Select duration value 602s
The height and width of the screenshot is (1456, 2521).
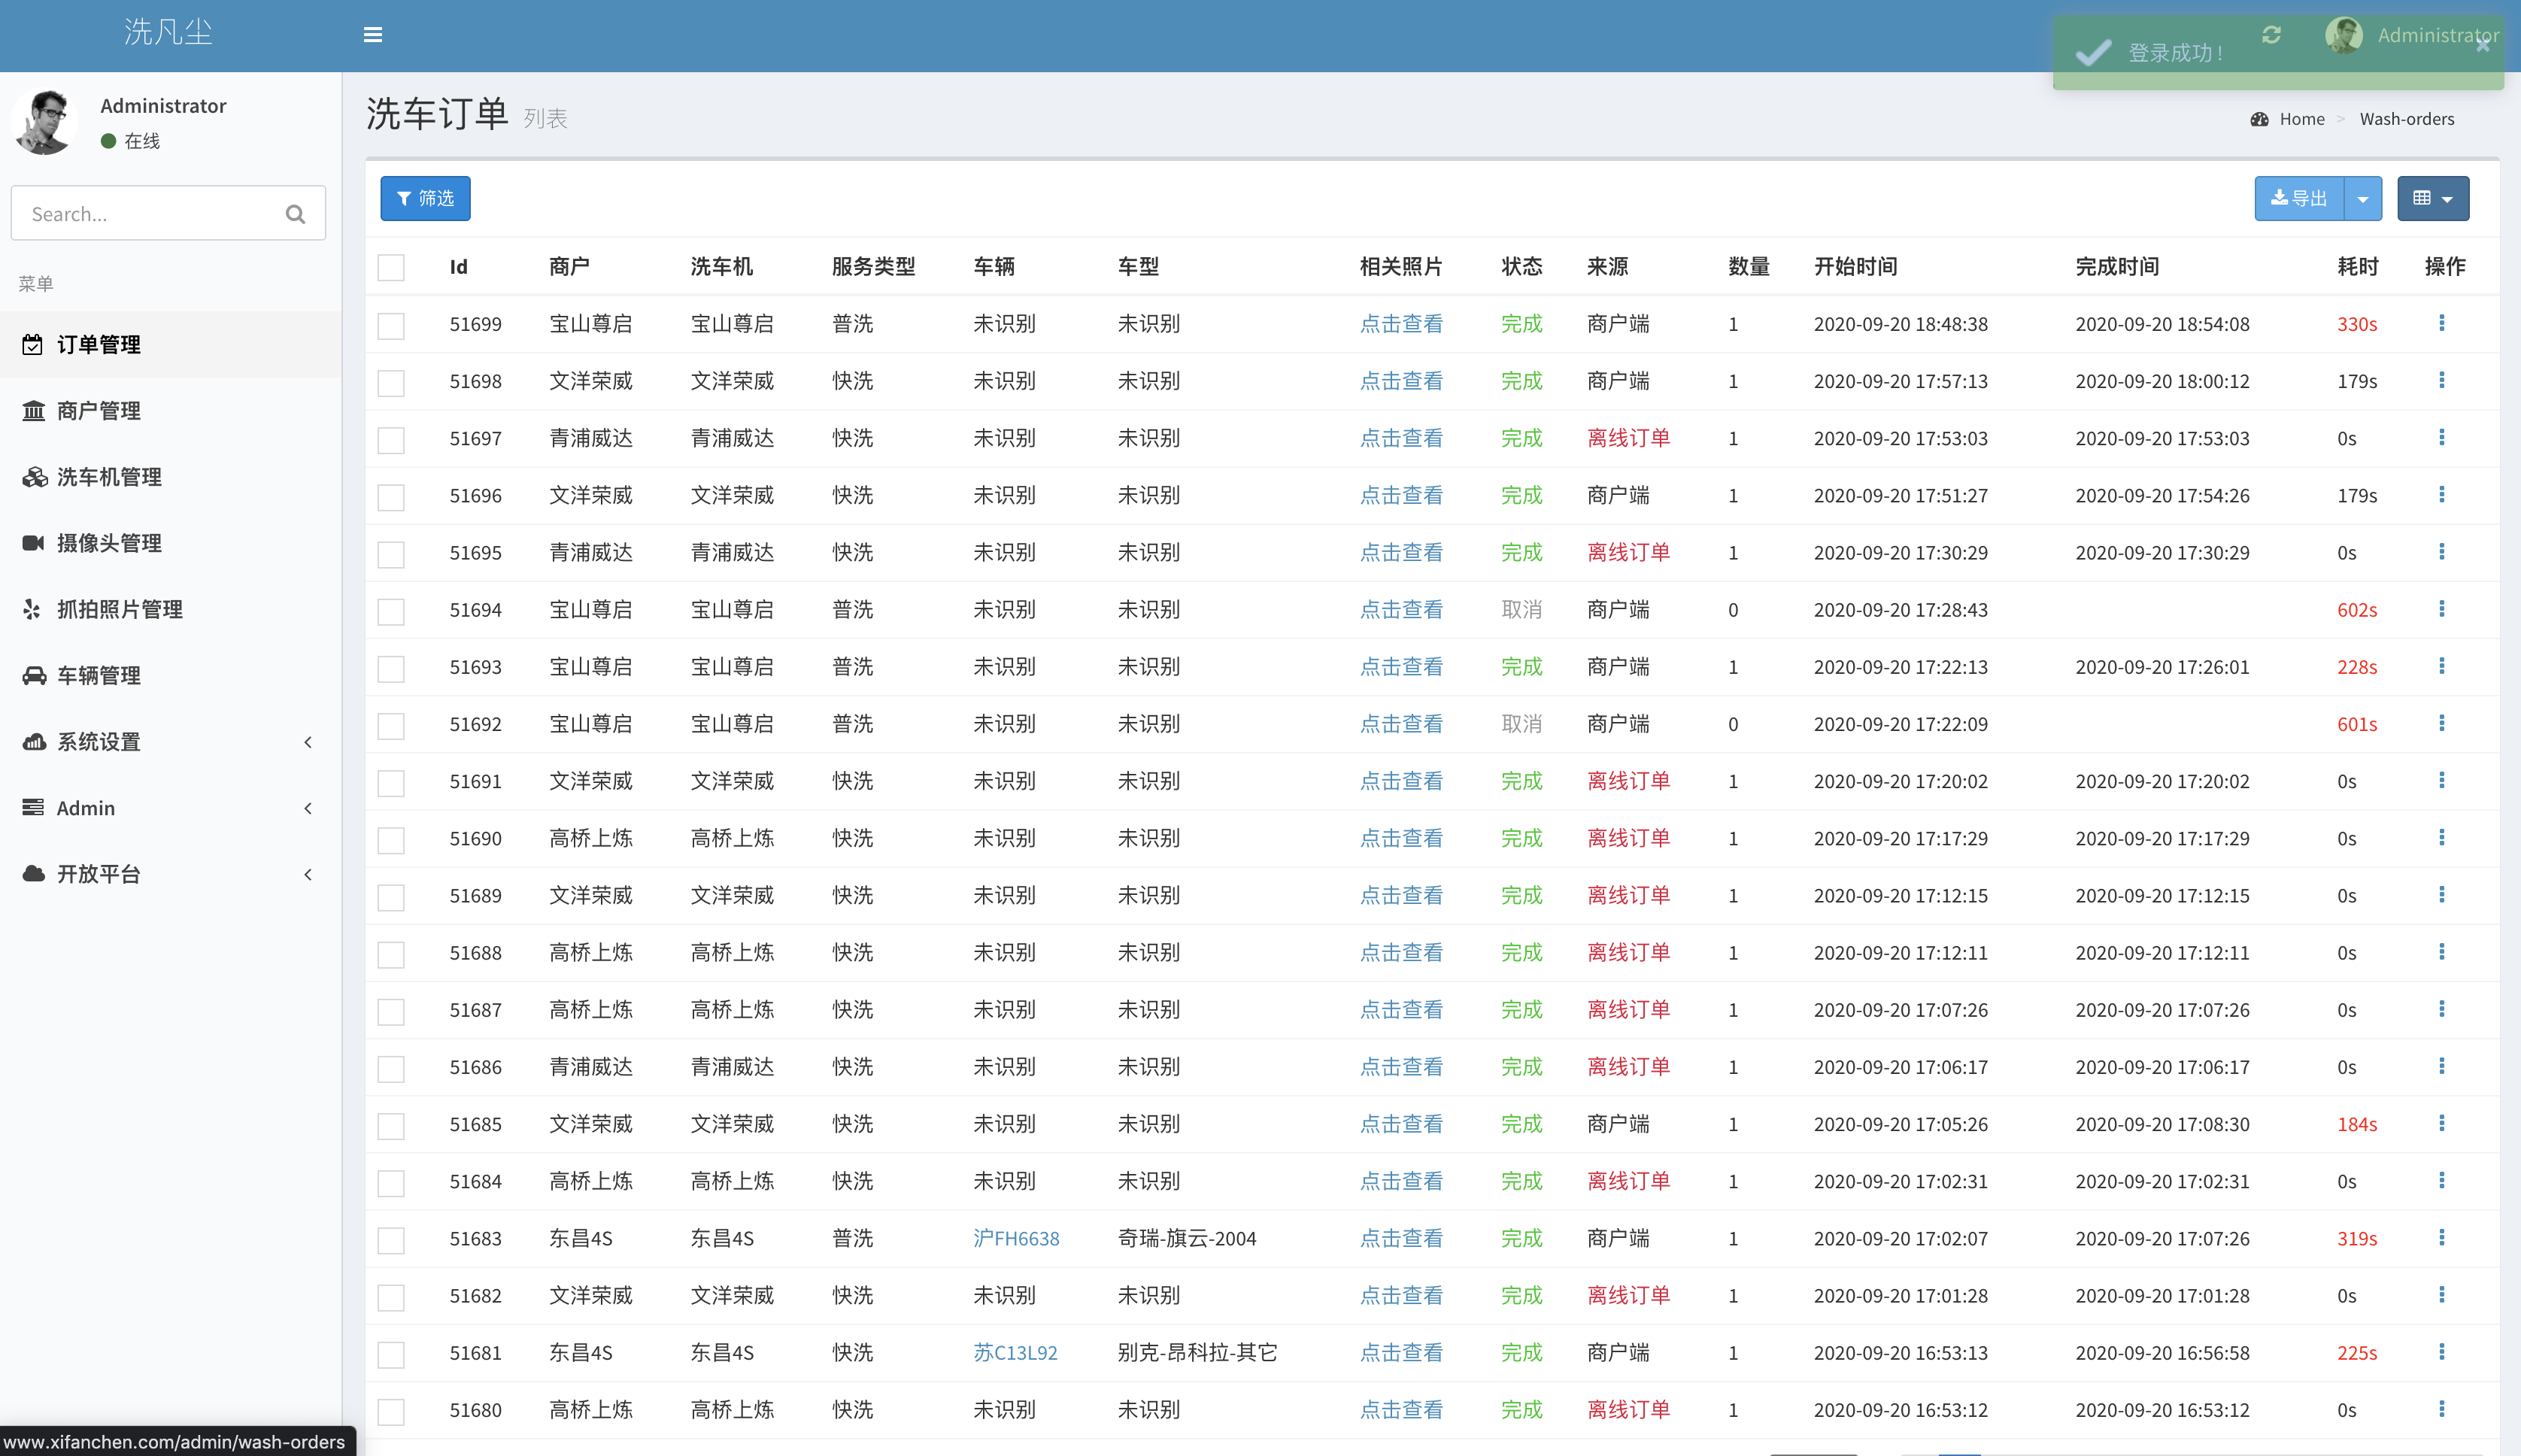click(x=2357, y=610)
